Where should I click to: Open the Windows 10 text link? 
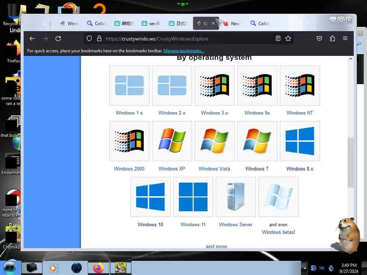pyautogui.click(x=150, y=225)
